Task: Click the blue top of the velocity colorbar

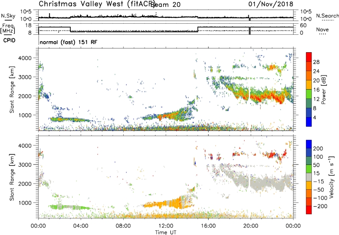Action: pos(309,144)
